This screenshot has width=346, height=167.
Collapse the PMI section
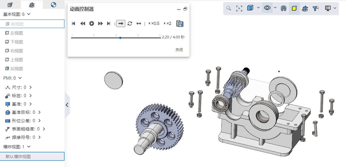click(x=20, y=78)
